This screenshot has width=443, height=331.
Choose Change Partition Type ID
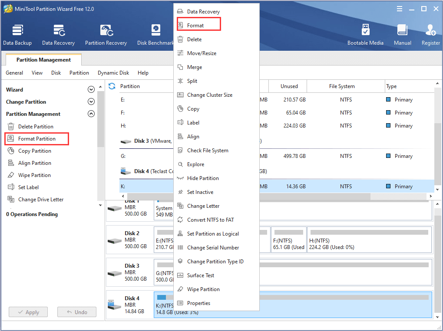tap(216, 261)
